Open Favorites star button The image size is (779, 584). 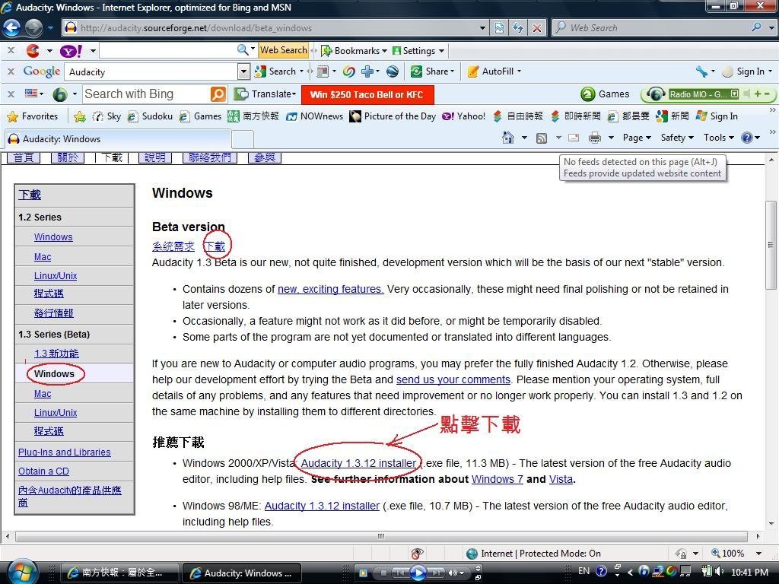point(33,116)
